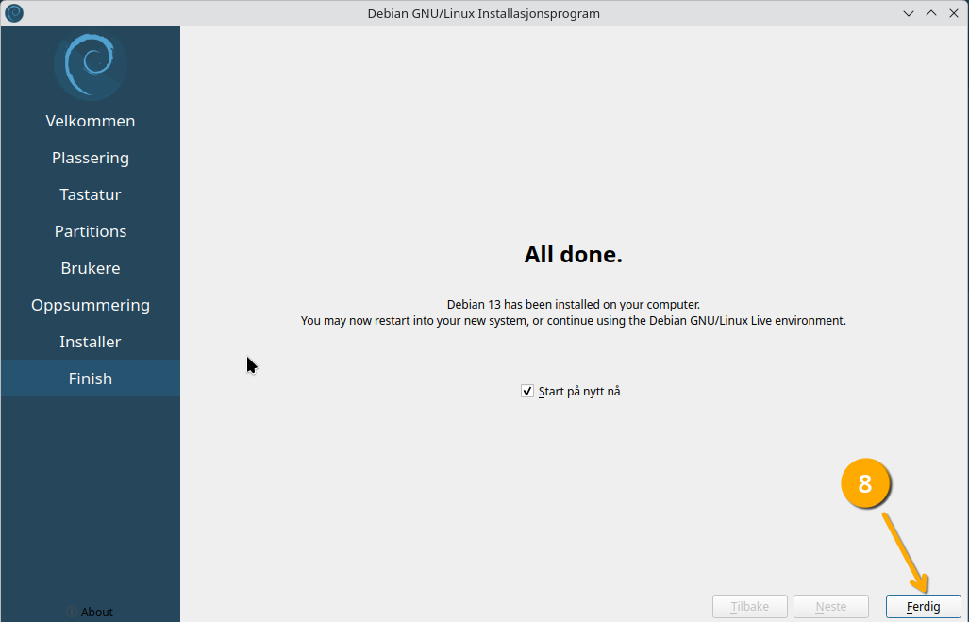This screenshot has height=622, width=969.
Task: Click the window title "Debian GNU/Linux Installasjonsprogram"
Action: pyautogui.click(x=484, y=13)
